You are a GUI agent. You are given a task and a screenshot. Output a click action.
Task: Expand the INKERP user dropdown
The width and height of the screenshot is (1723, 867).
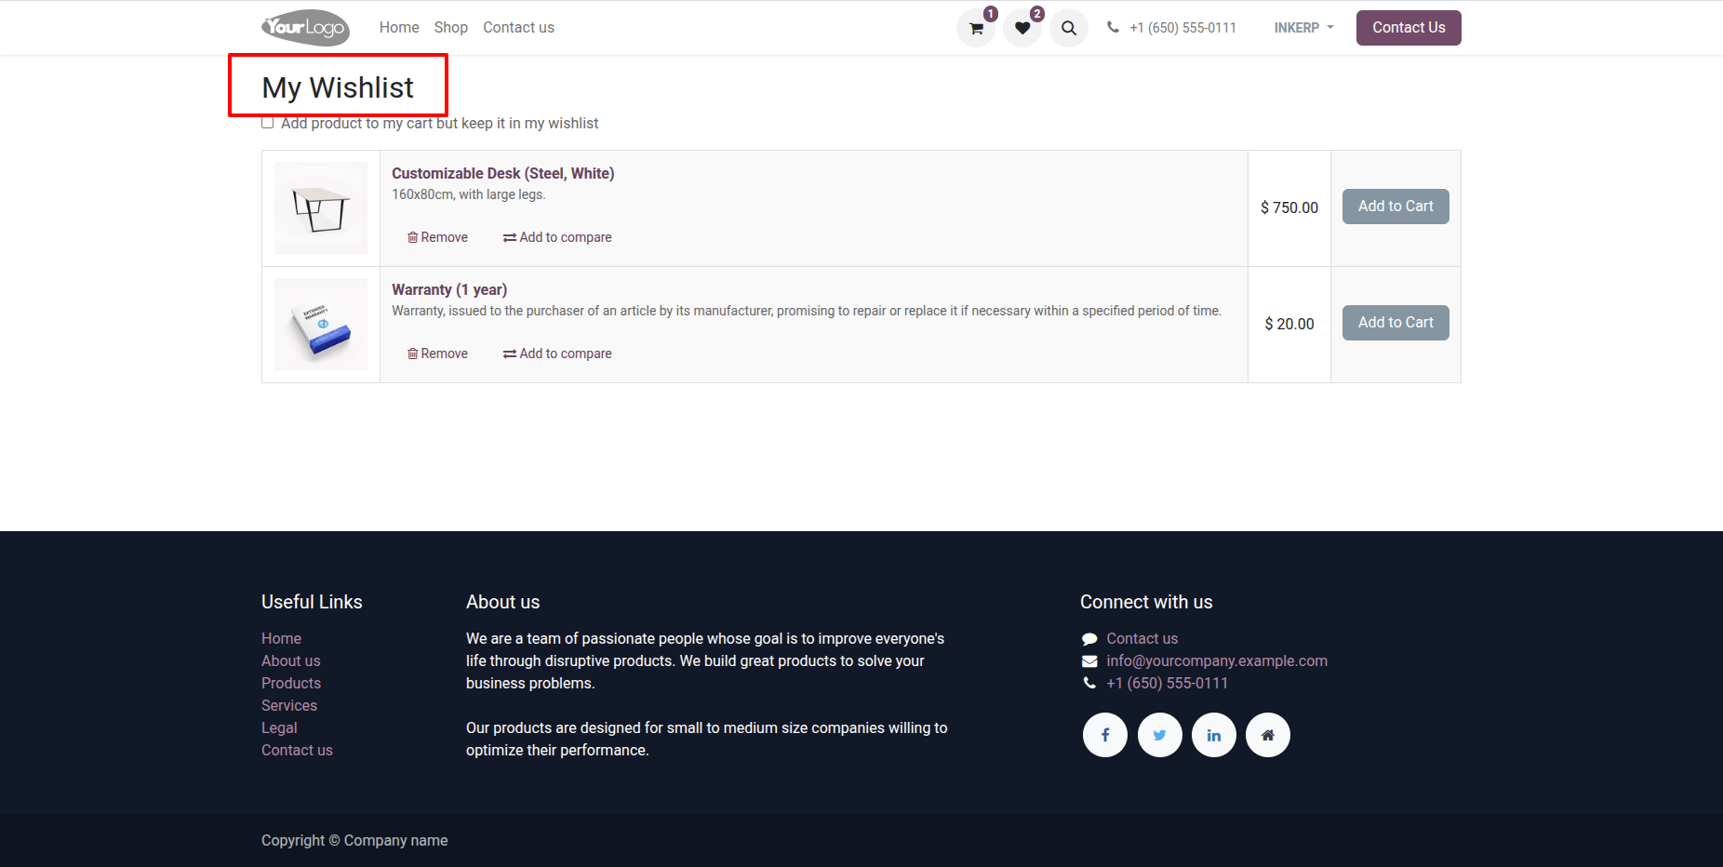pos(1303,28)
